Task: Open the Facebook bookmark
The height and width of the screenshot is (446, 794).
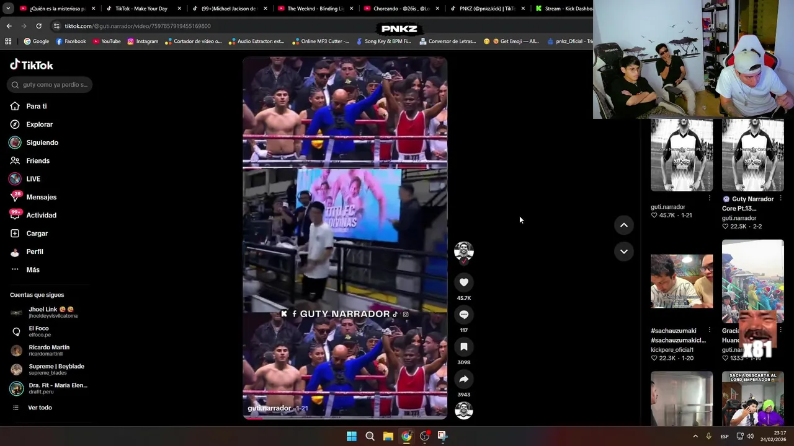Action: pyautogui.click(x=71, y=42)
